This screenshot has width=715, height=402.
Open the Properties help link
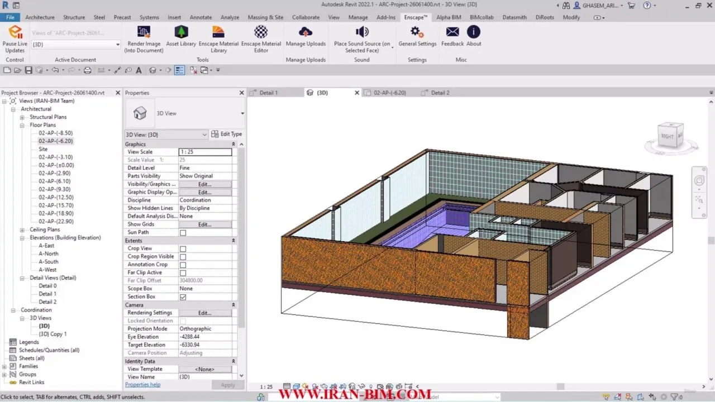click(x=142, y=385)
